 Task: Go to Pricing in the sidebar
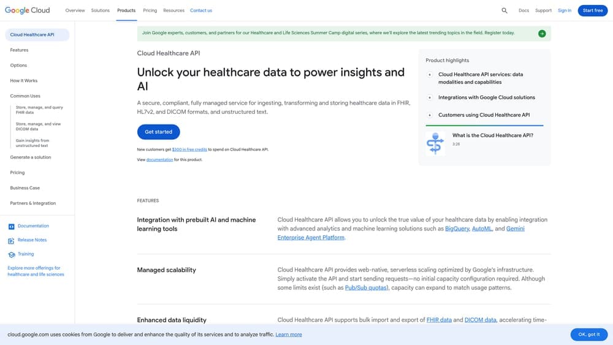17,172
